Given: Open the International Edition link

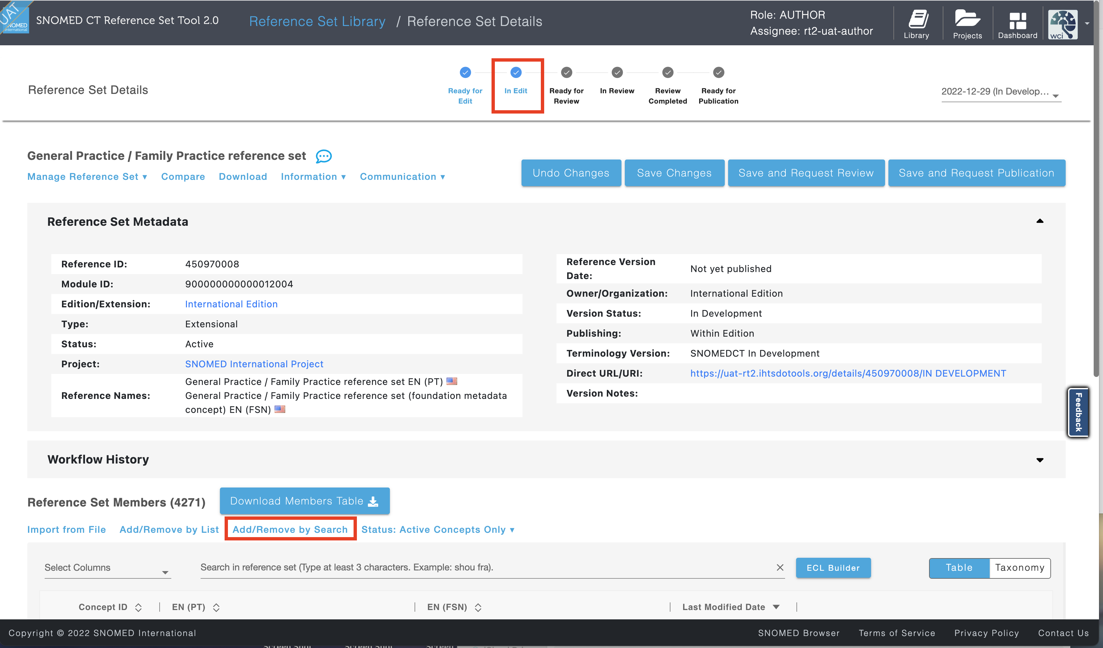Looking at the screenshot, I should (x=231, y=304).
